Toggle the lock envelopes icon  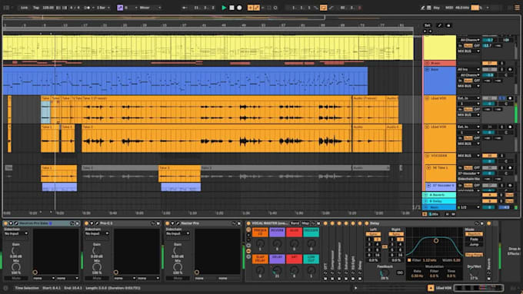[448, 25]
